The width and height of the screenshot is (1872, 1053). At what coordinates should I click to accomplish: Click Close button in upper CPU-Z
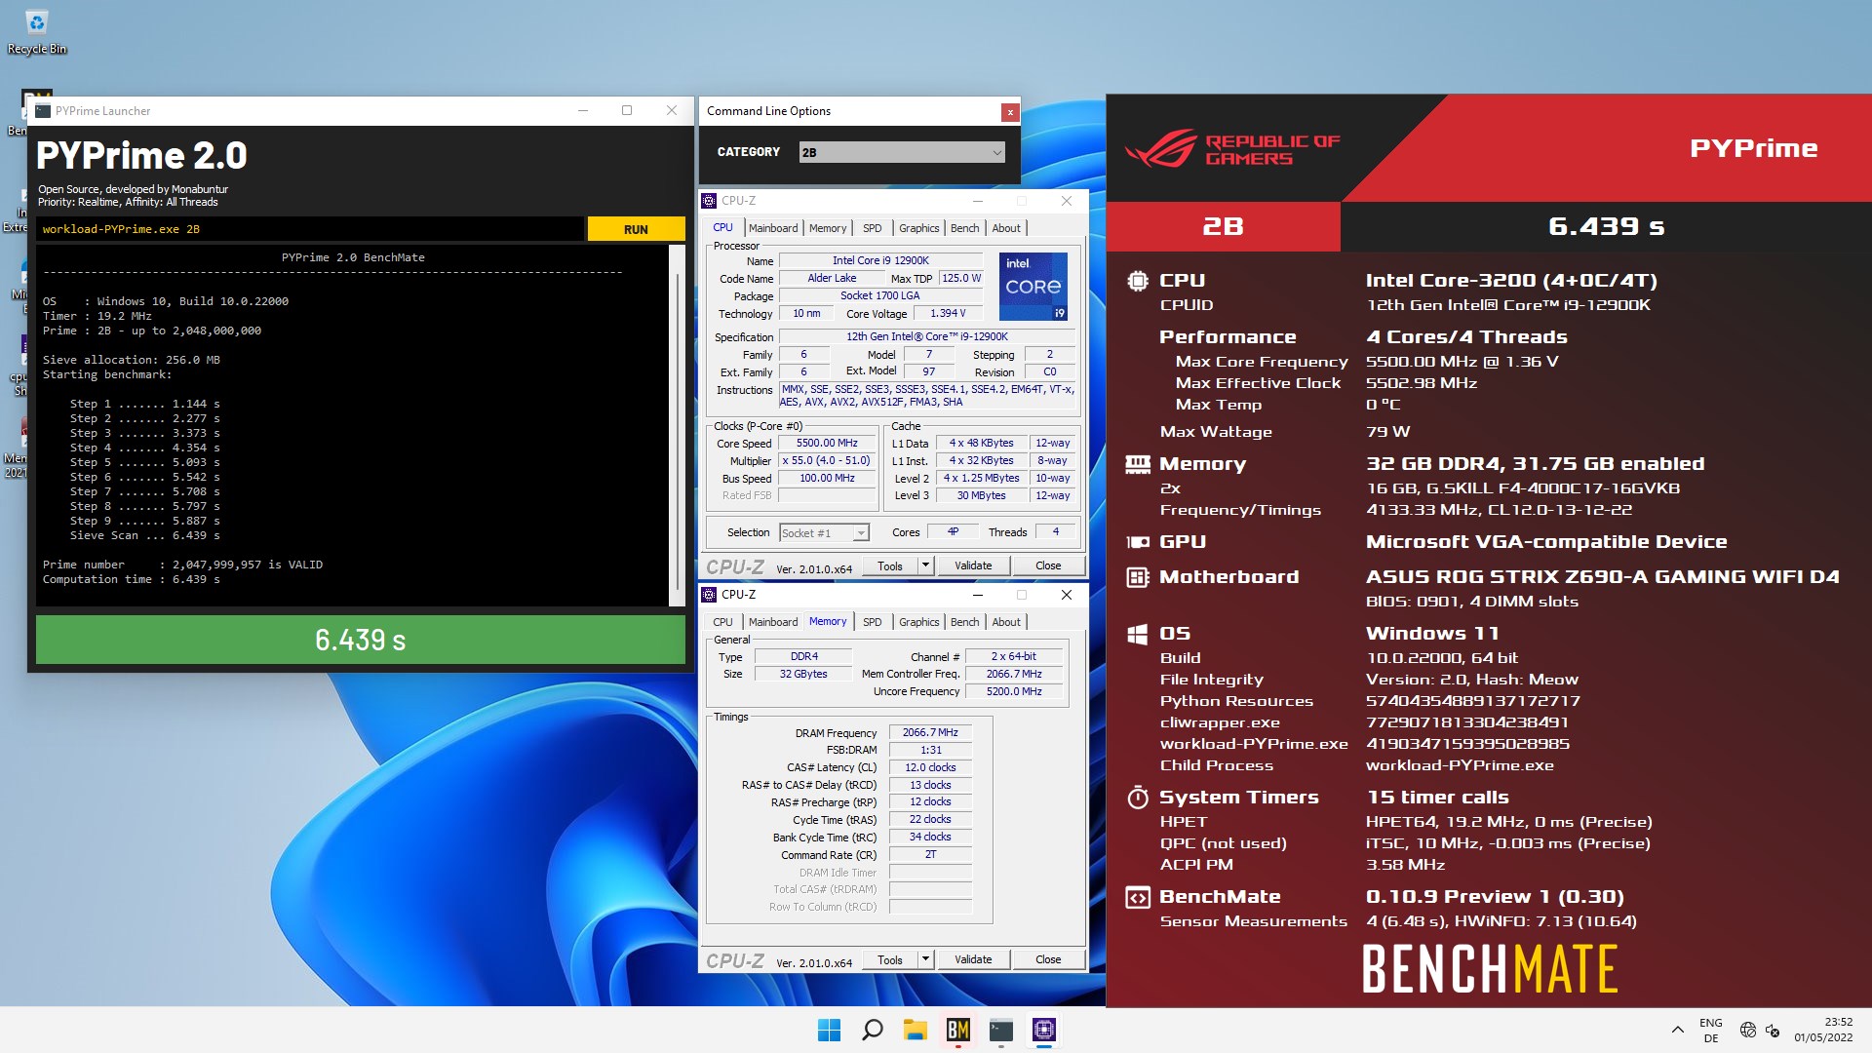1048,565
